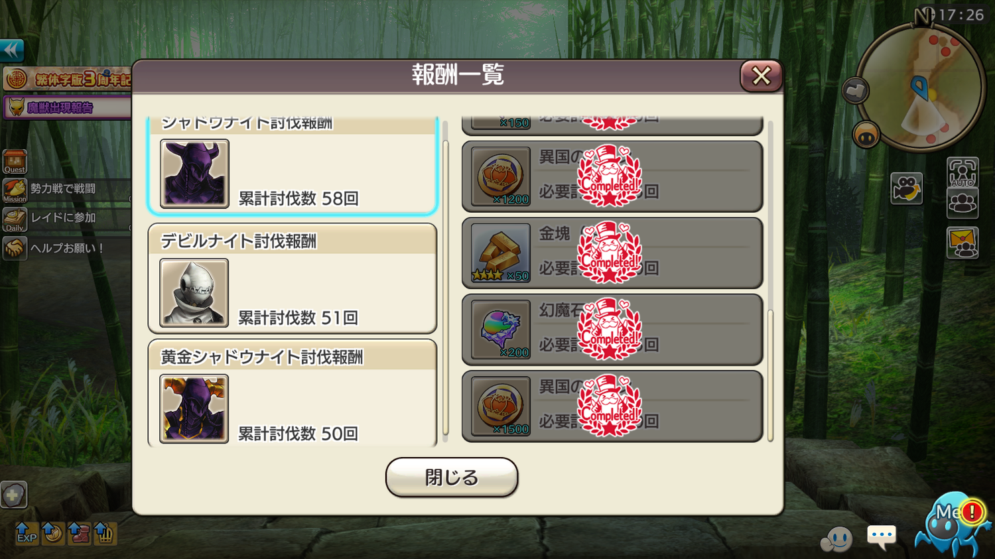This screenshot has height=559, width=995.
Task: Click the 閉じる button
Action: click(x=452, y=477)
